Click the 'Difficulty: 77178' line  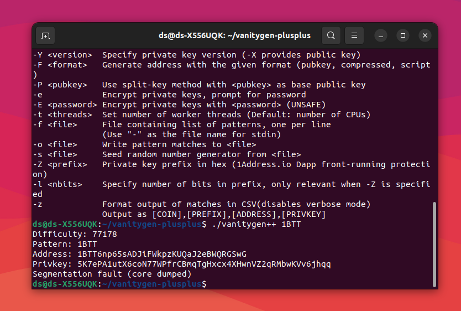click(x=75, y=234)
